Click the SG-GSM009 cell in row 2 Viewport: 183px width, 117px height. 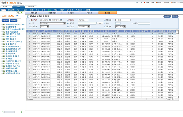coord(106,36)
